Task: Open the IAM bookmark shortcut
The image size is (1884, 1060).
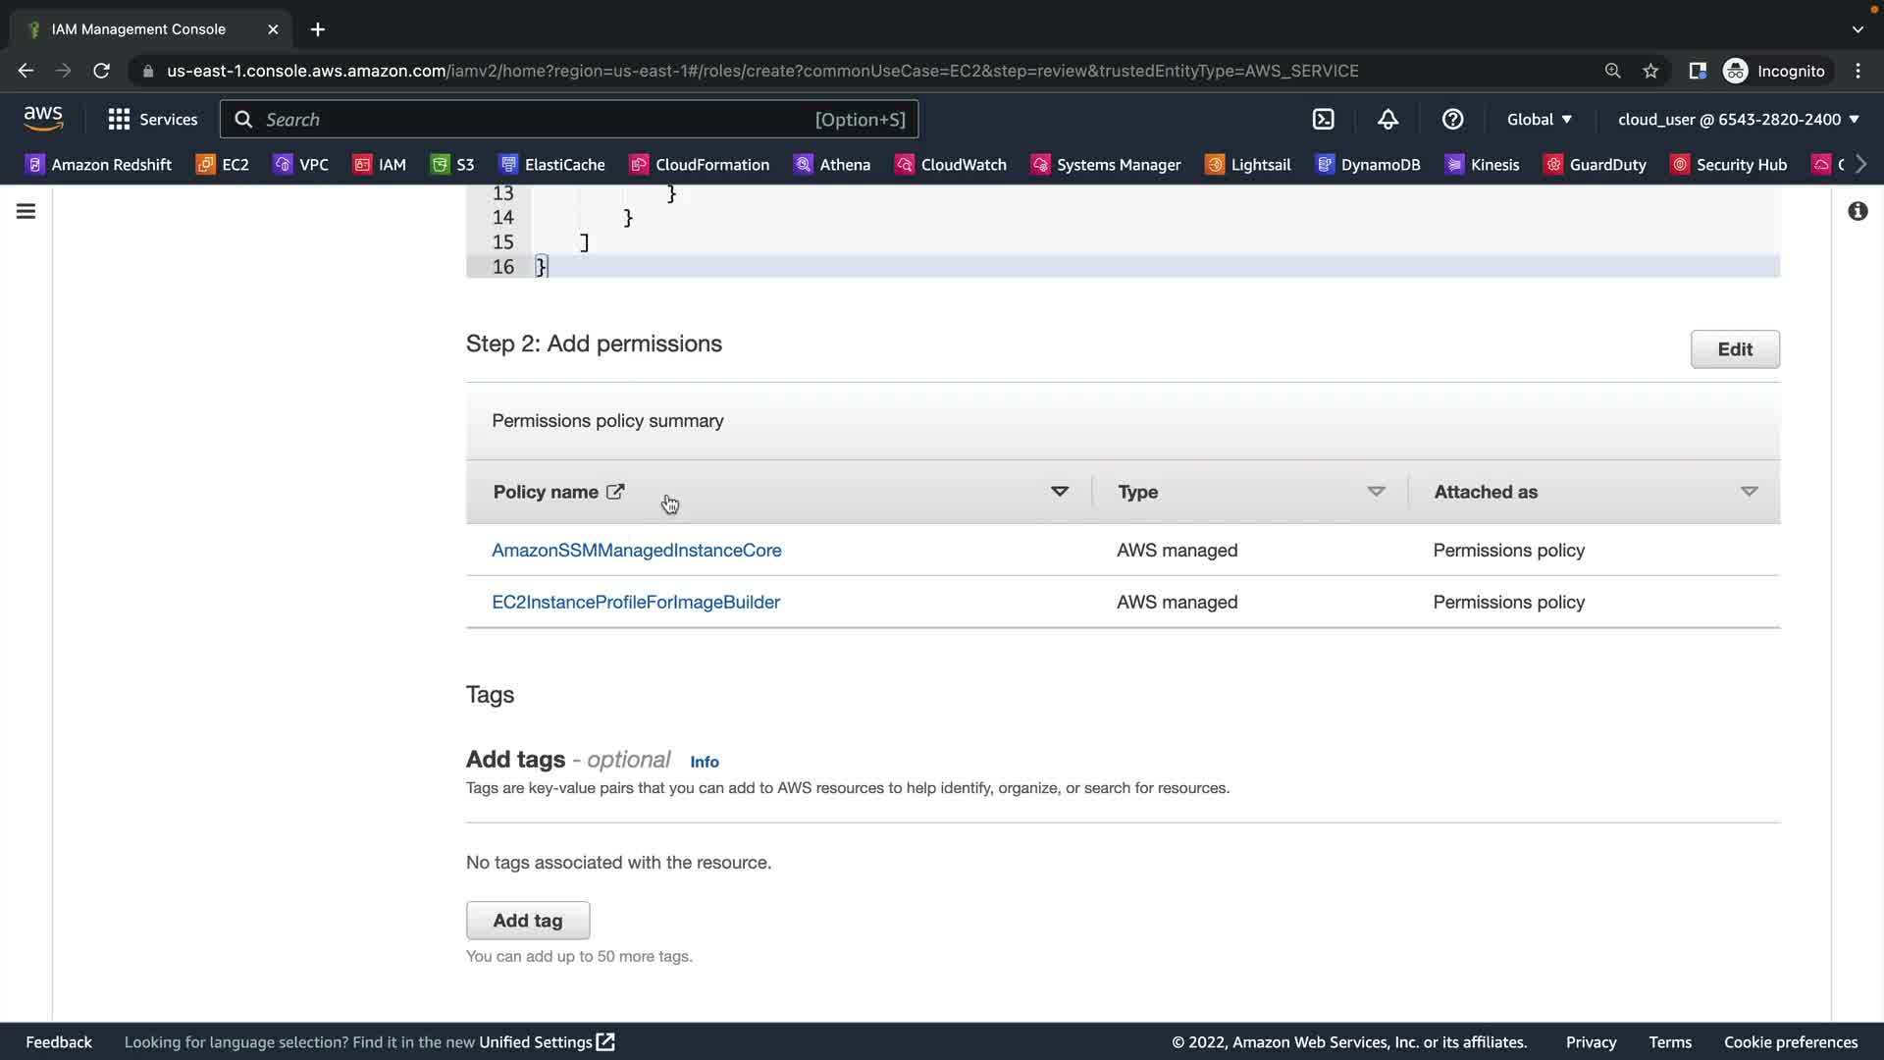Action: (380, 164)
